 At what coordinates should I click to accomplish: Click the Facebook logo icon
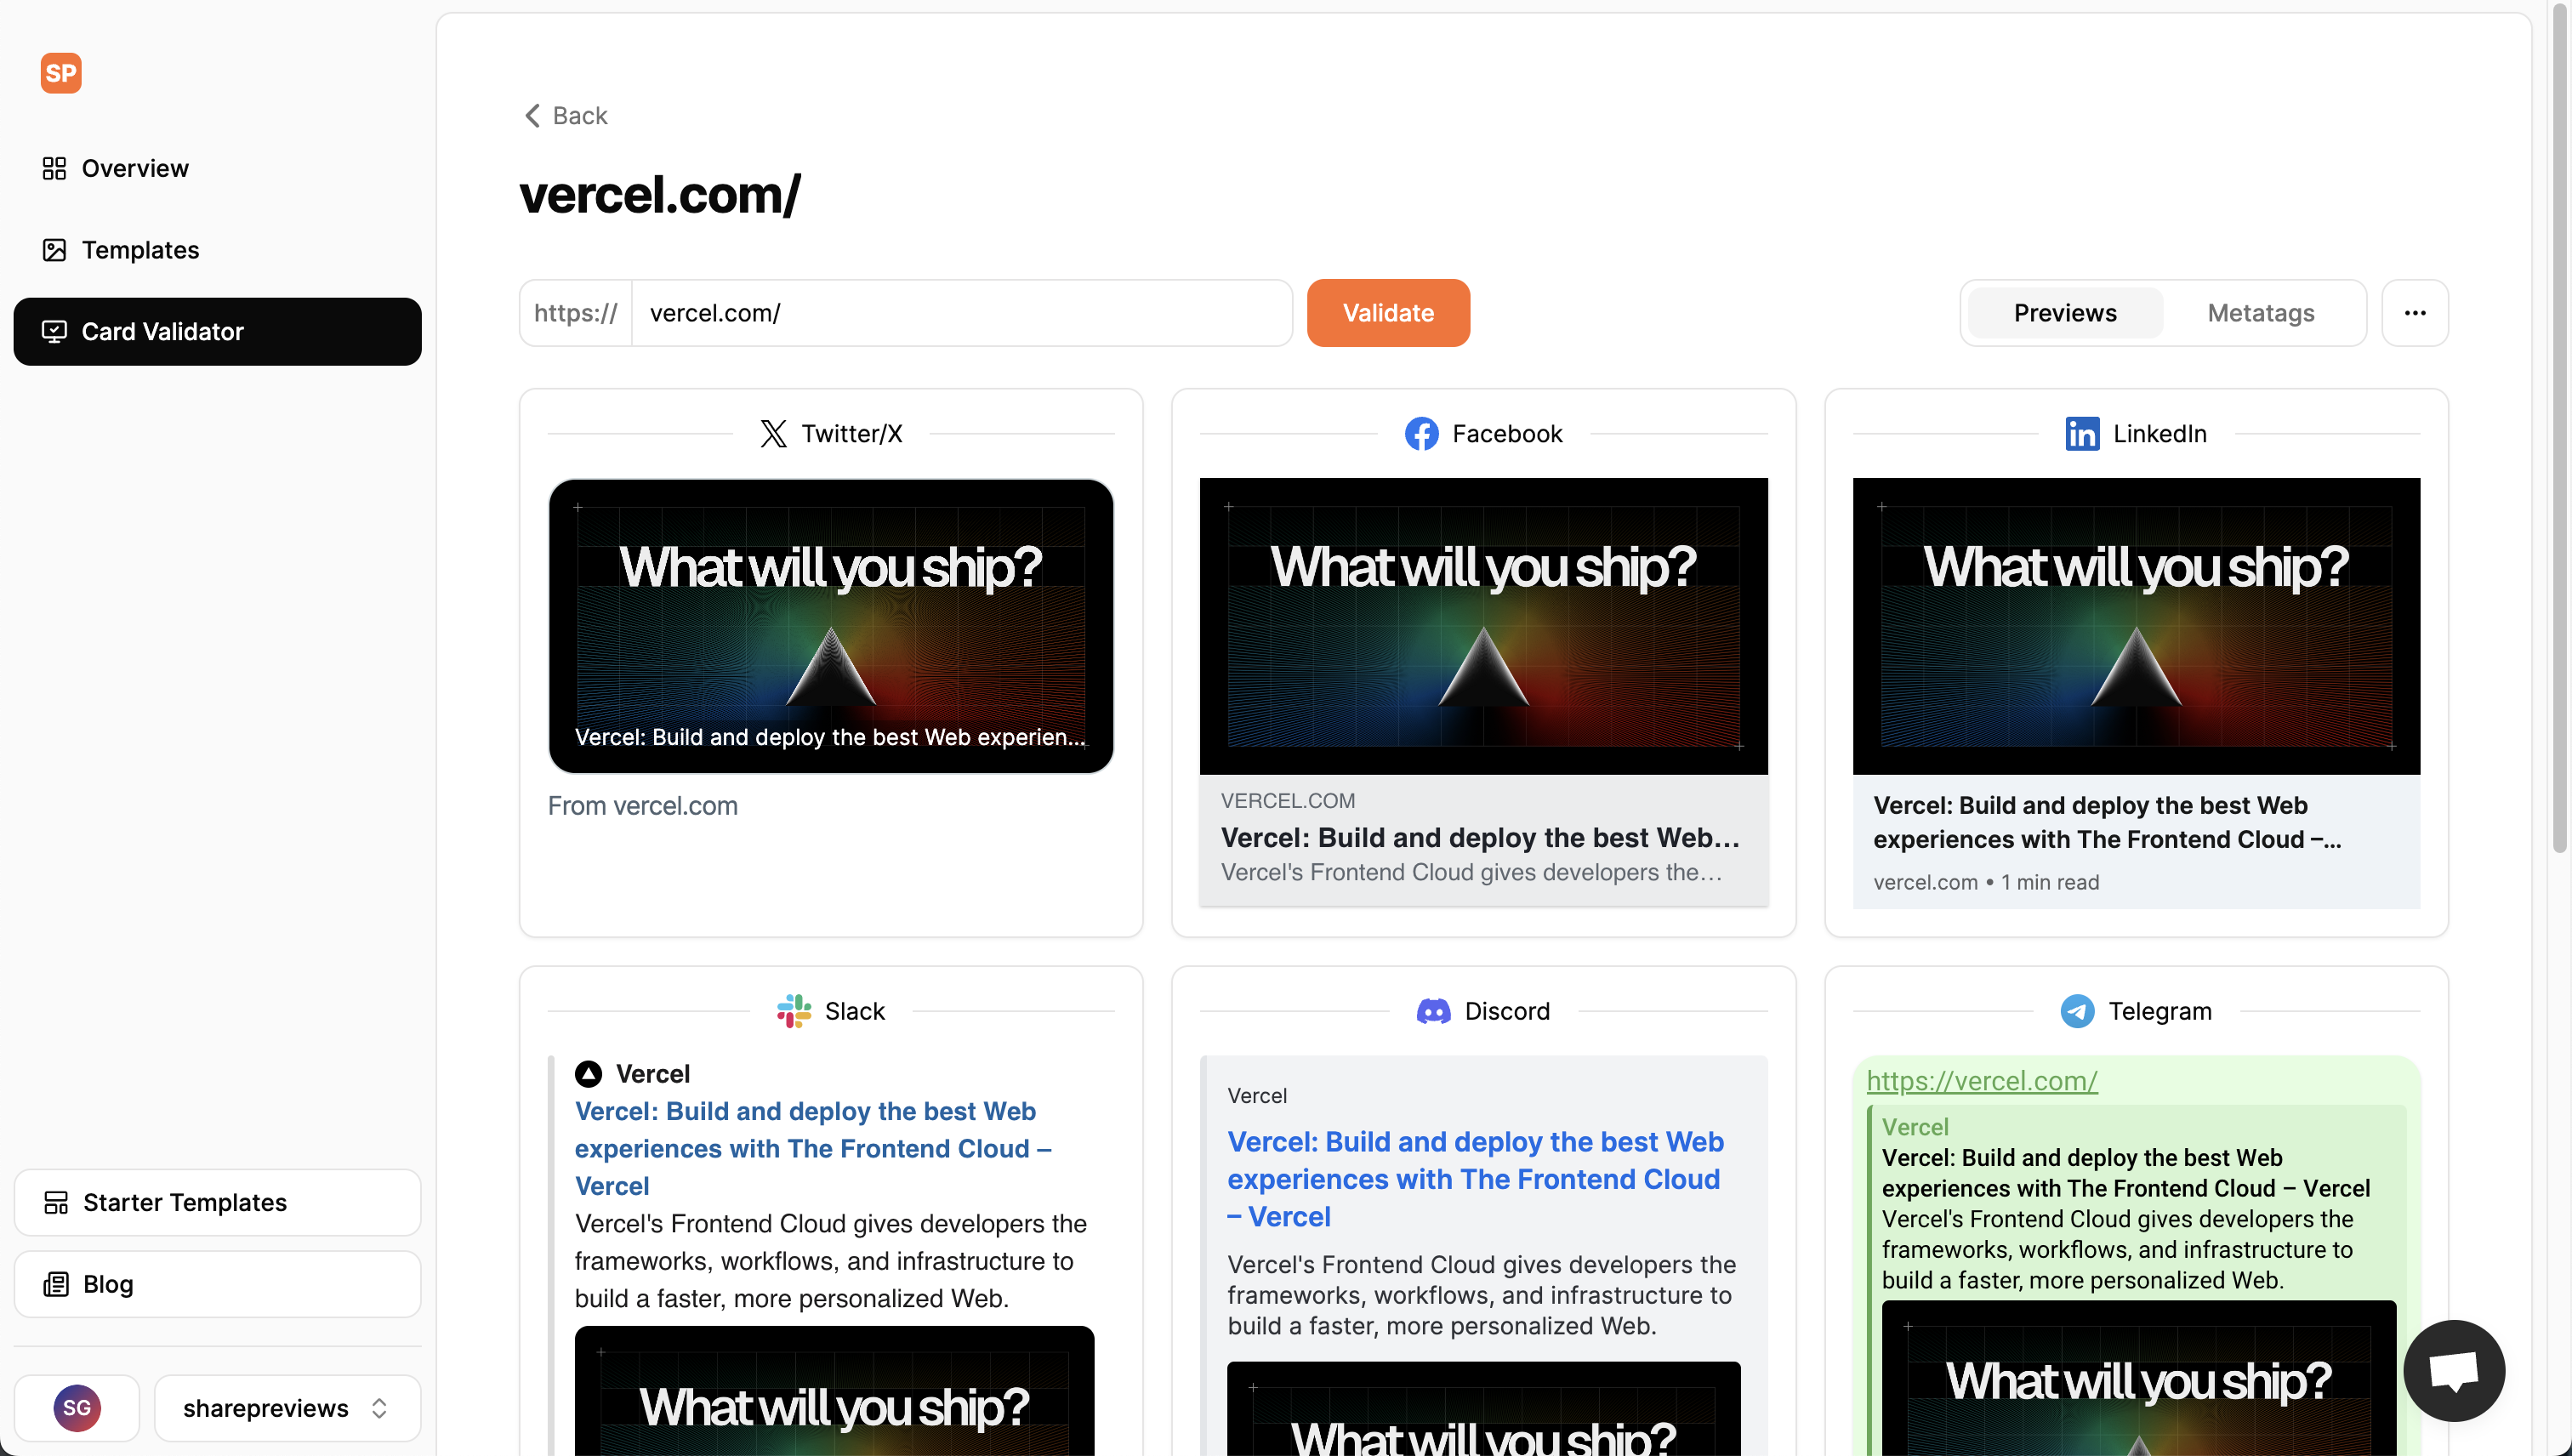coord(1421,433)
